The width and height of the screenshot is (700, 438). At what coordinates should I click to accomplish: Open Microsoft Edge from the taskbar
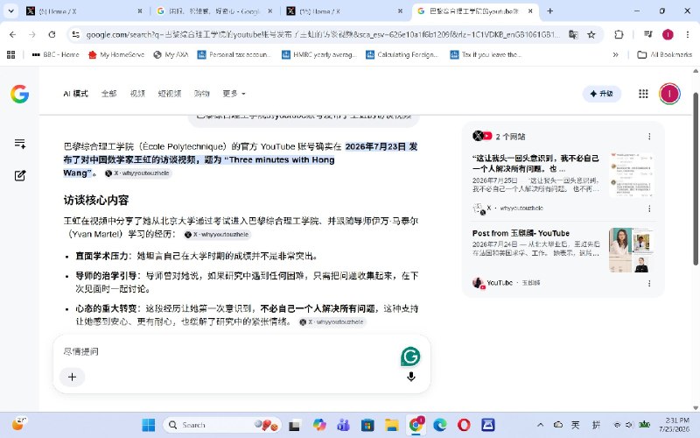point(440,425)
